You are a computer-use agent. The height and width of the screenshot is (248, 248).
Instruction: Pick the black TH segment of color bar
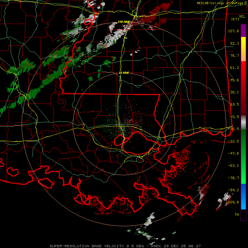pyautogui.click(x=243, y=215)
